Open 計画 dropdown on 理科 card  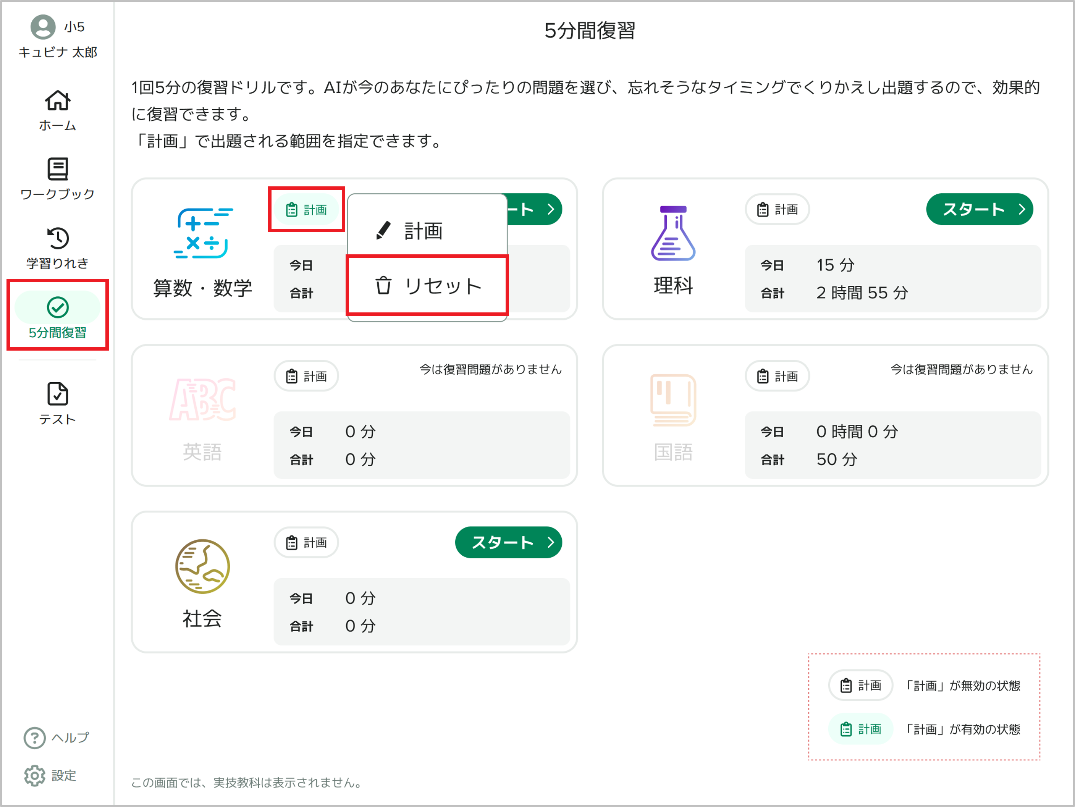[x=777, y=210]
